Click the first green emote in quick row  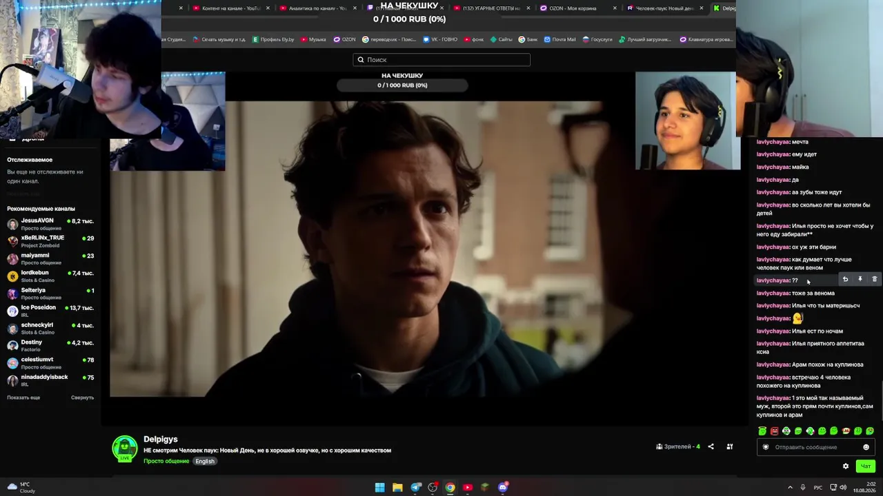(x=762, y=431)
